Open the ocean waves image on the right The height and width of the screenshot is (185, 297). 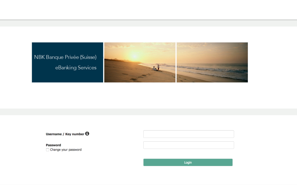(212, 62)
